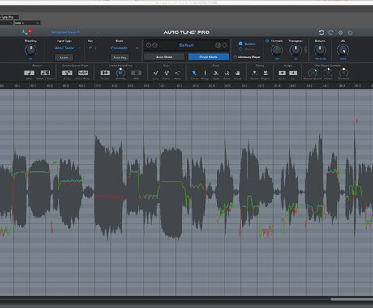The height and width of the screenshot is (308, 373).
Task: Select the Timing Point tool
Action: tap(255, 73)
